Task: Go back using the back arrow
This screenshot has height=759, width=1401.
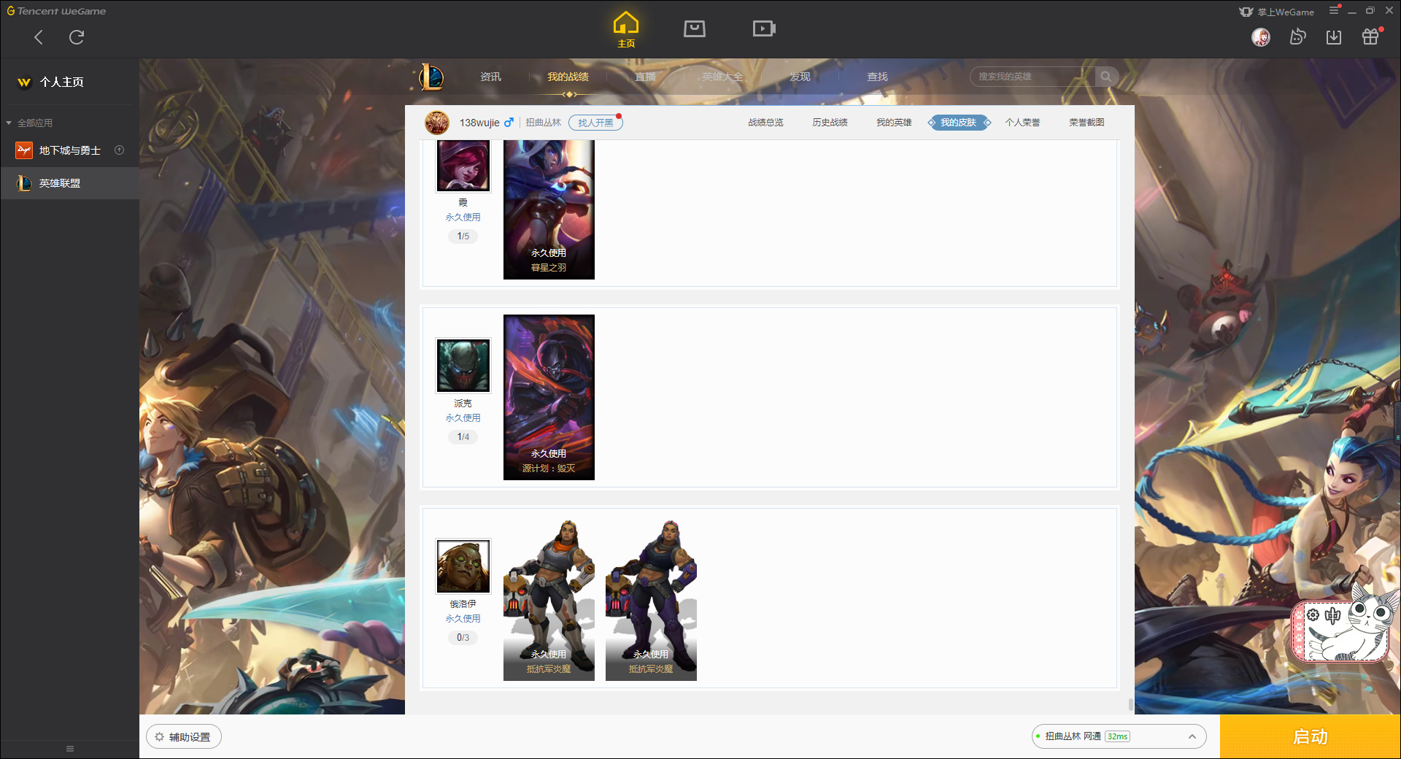Action: click(39, 37)
